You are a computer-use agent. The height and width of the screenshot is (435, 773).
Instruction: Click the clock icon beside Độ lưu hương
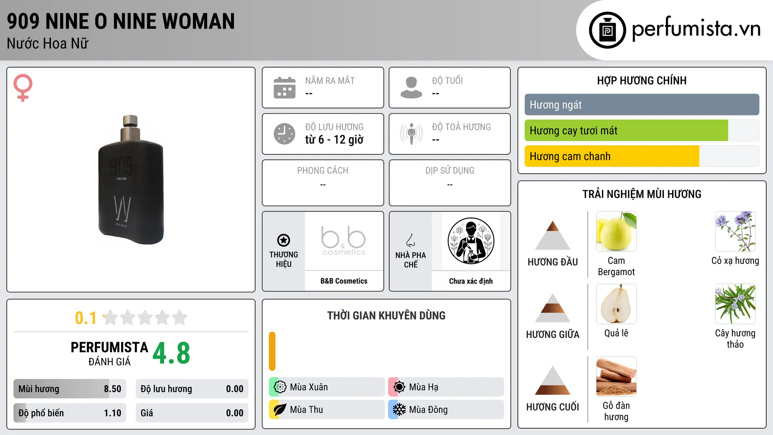[x=285, y=134]
